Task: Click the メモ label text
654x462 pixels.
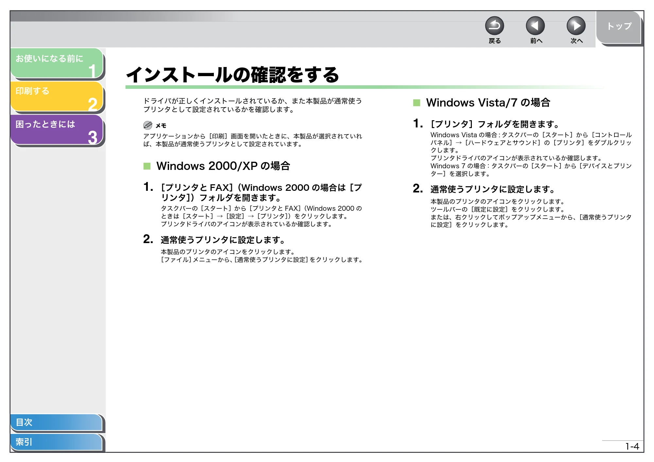Action: click(x=161, y=125)
